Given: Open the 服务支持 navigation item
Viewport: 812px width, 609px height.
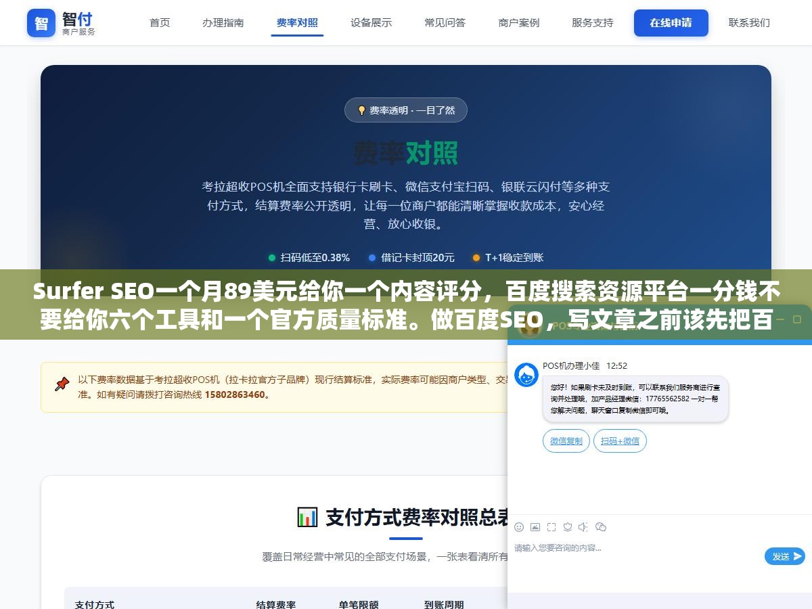Looking at the screenshot, I should pos(593,23).
